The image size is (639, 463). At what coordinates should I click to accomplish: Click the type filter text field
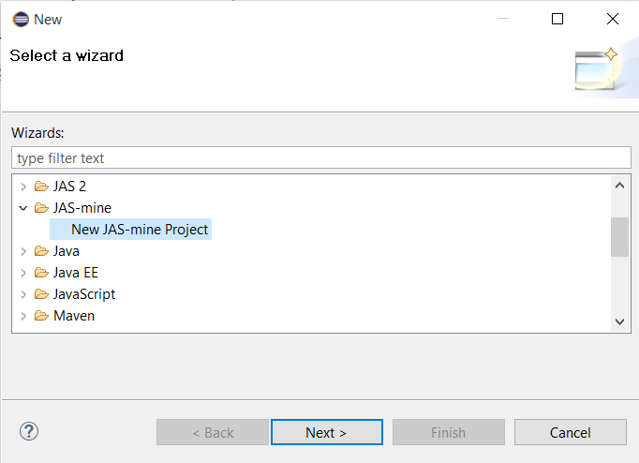coord(321,158)
